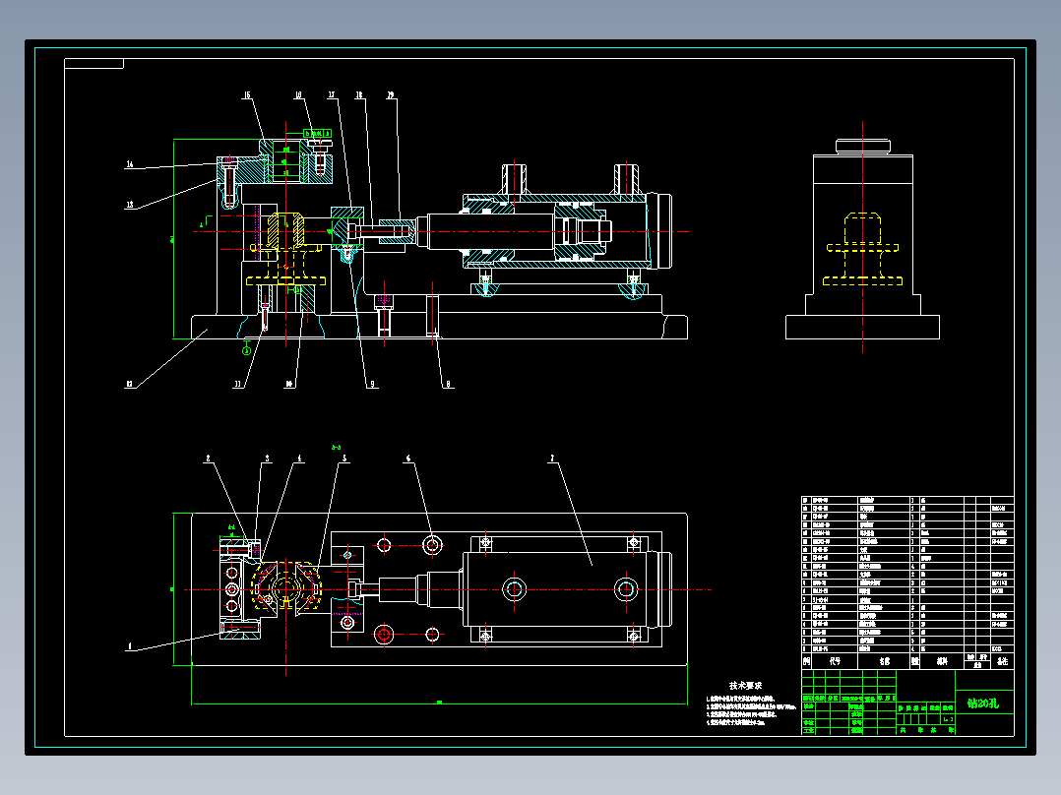Select the green geometric tolerance frame
The image size is (1061, 795).
point(317,134)
